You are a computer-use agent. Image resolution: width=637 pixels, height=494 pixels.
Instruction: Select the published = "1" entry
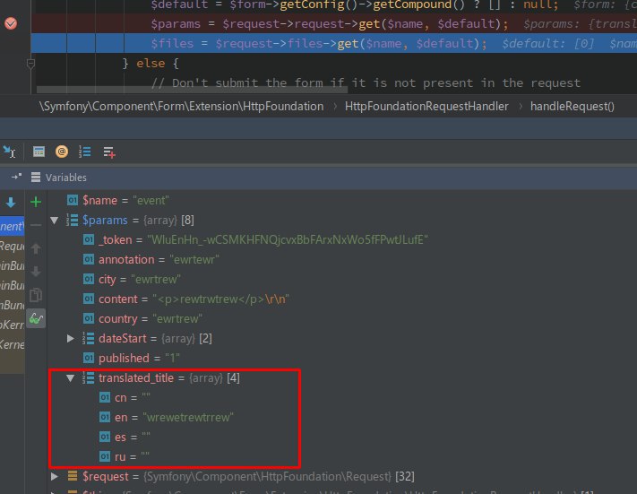coord(132,359)
